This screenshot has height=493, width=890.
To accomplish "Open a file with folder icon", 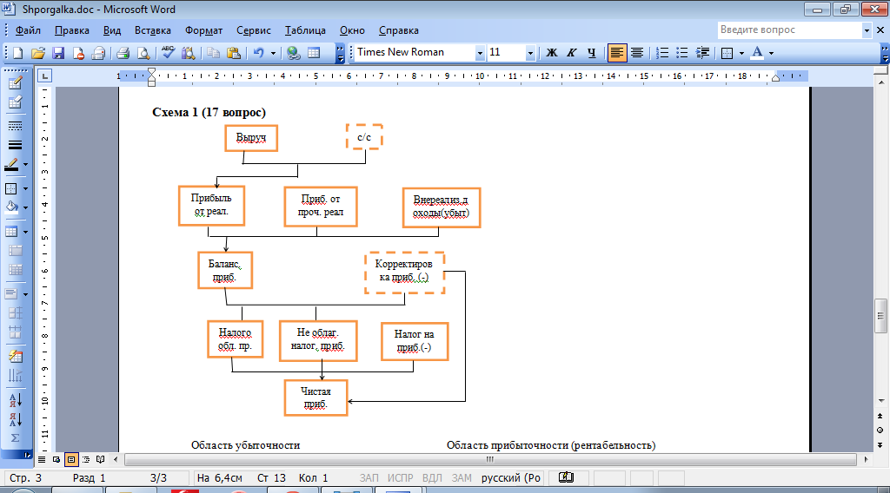I will pyautogui.click(x=38, y=53).
